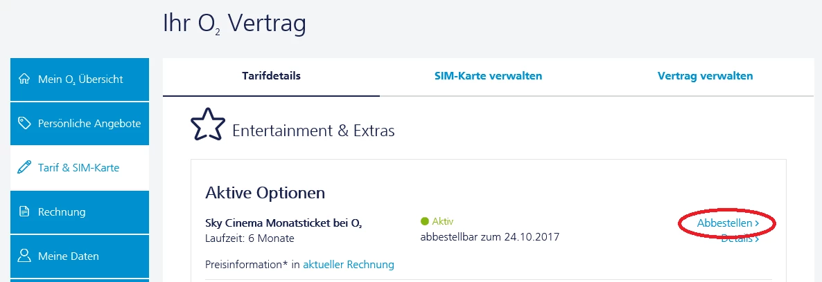The height and width of the screenshot is (282, 822).
Task: Open the Vertrag verwalten tab
Action: pyautogui.click(x=705, y=76)
